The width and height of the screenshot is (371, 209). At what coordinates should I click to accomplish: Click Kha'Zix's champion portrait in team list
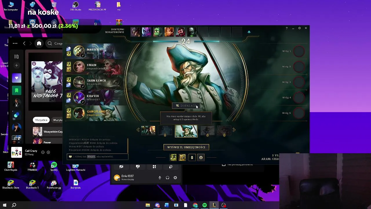(79, 98)
